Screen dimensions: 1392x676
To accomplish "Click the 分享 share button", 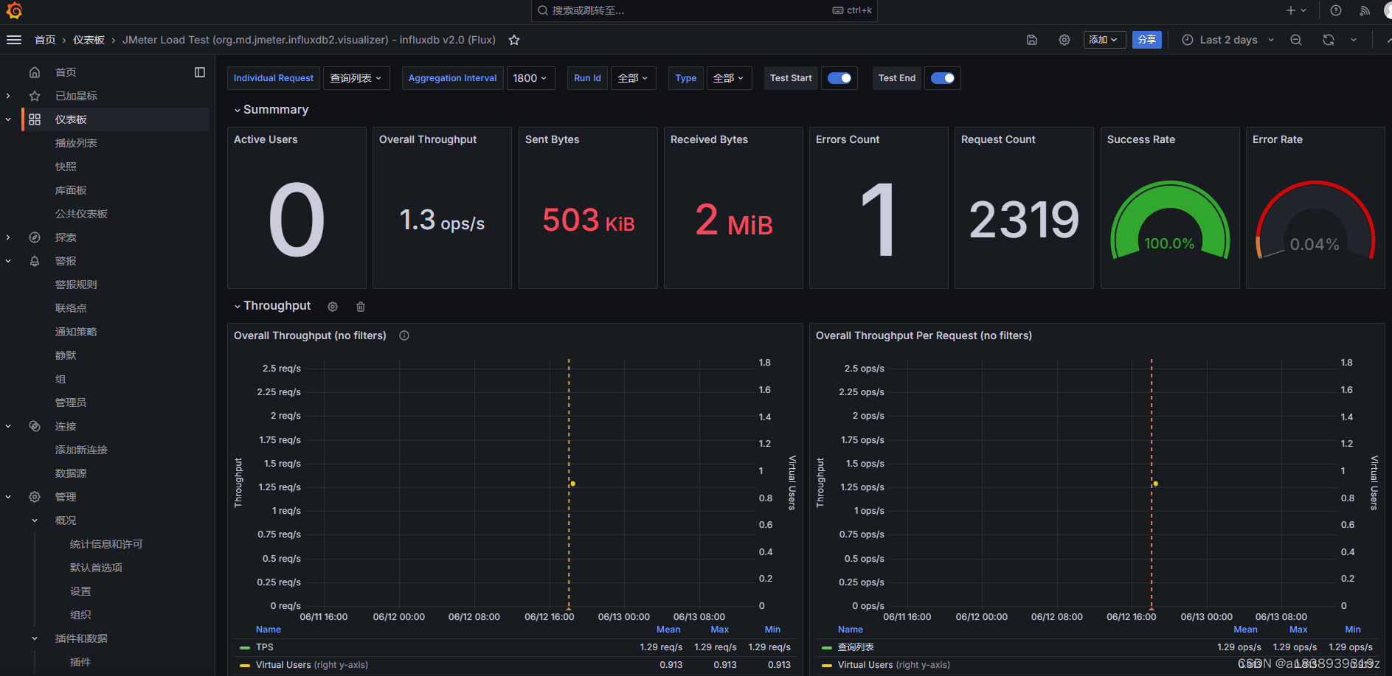I will 1147,39.
